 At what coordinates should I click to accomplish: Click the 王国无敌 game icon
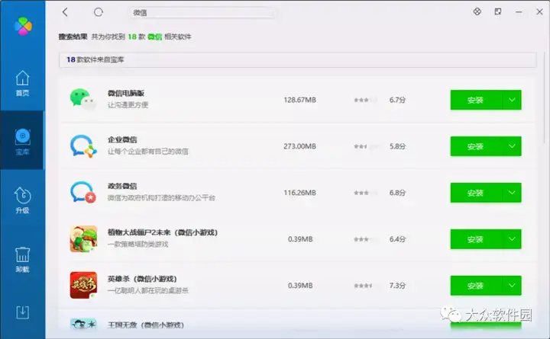(x=83, y=325)
